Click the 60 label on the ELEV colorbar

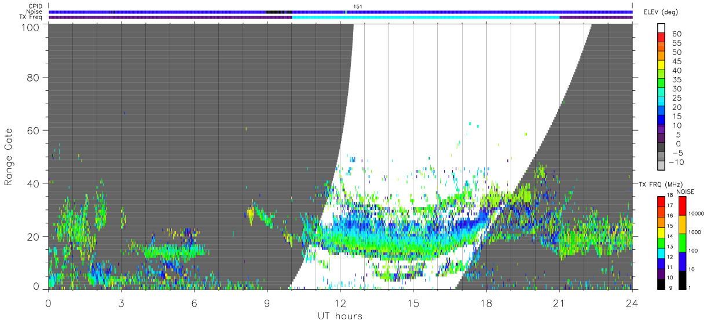[x=677, y=34]
